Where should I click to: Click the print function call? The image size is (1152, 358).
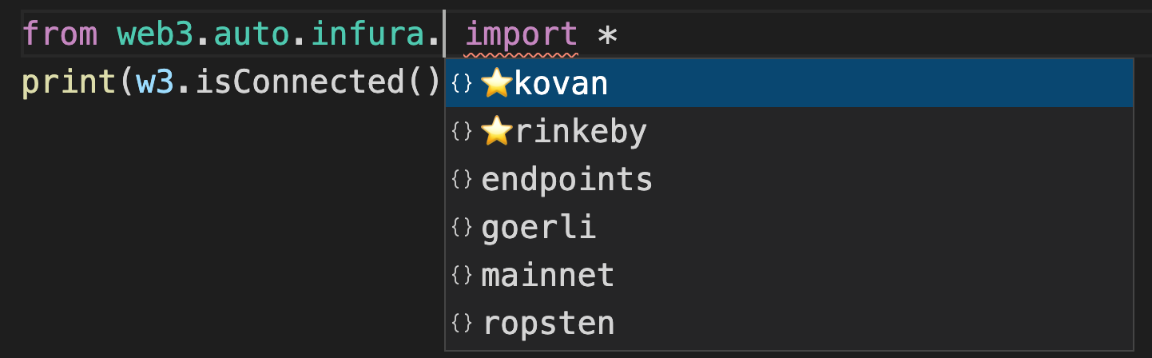click(x=70, y=82)
